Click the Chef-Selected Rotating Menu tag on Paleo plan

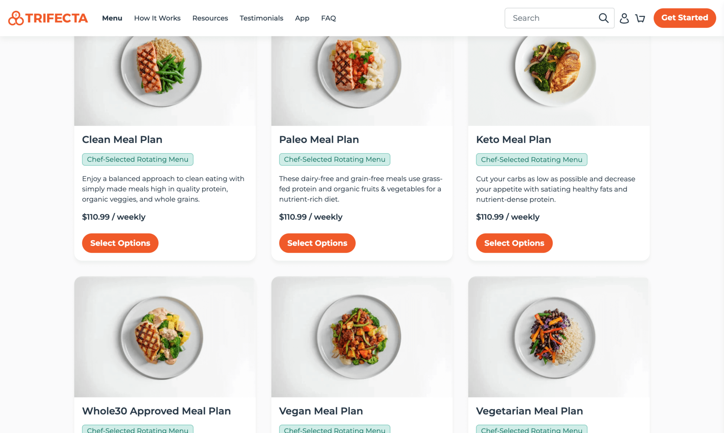[x=334, y=159]
